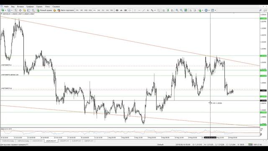Display chart as line chart
This screenshot has width=268, height=151.
172,10
